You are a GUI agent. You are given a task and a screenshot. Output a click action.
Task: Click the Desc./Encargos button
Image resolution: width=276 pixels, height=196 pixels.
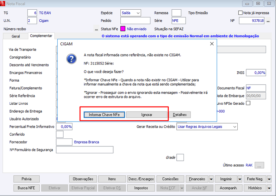(x=141, y=179)
